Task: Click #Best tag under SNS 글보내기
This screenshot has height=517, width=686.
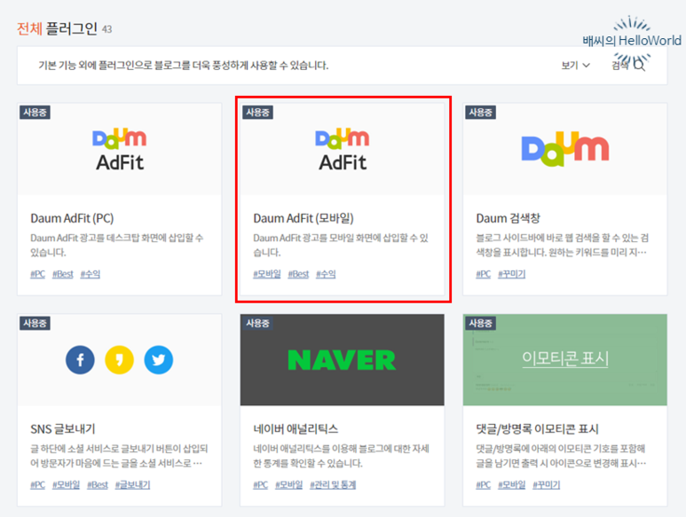Action: pyautogui.click(x=98, y=485)
